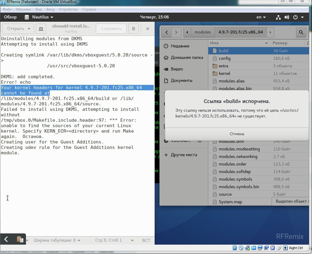Screen dimensions: 312x254
Task: Close the gedit document with X button
Action: pos(148,29)
